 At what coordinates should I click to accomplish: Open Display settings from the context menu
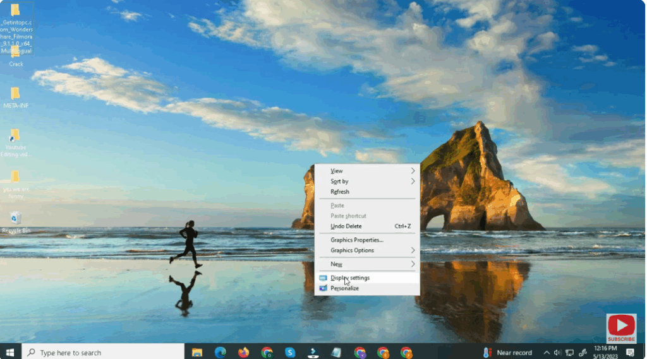tap(367, 278)
